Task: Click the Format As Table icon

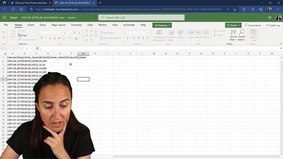Action: coord(171,33)
